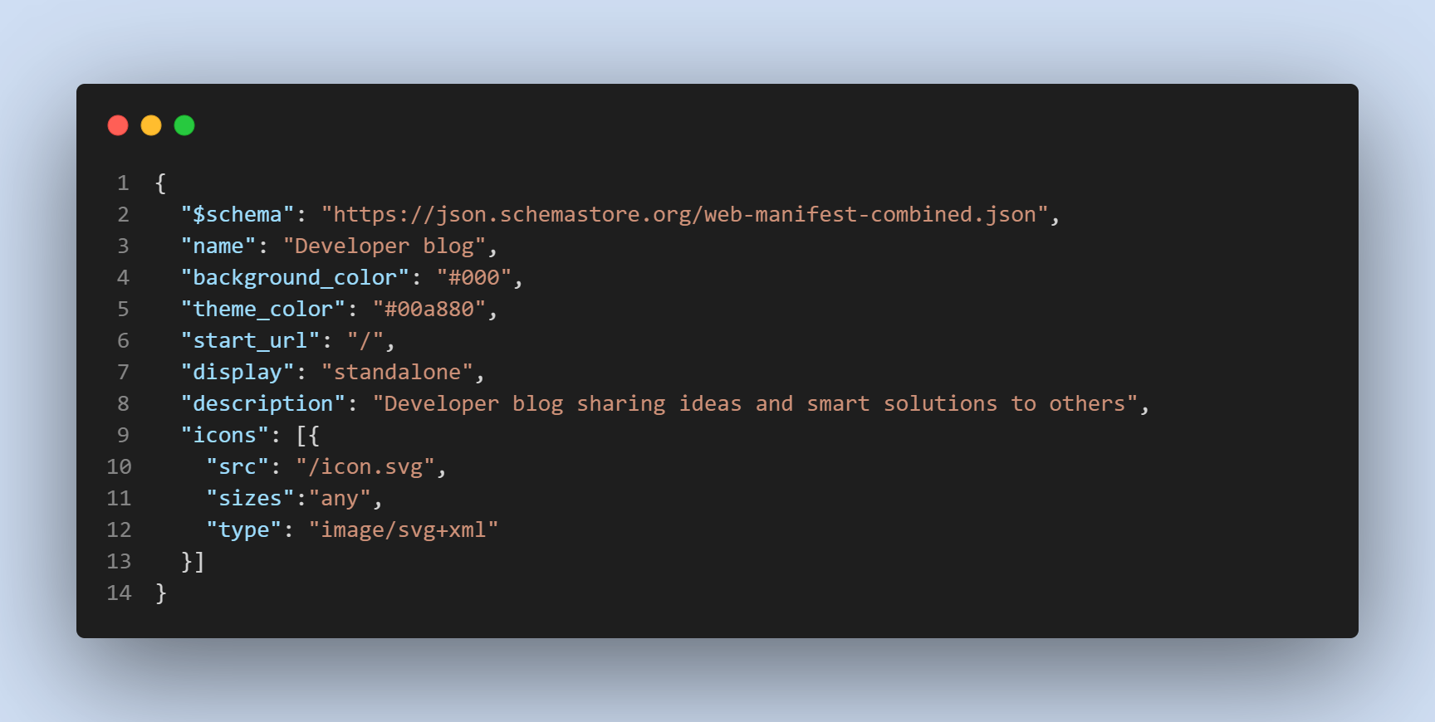This screenshot has height=722, width=1435.
Task: Click the red close dot
Action: [118, 125]
